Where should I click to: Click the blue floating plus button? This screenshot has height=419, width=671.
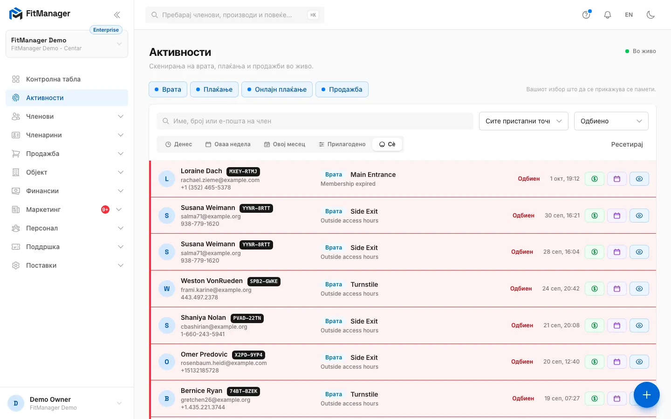point(647,395)
